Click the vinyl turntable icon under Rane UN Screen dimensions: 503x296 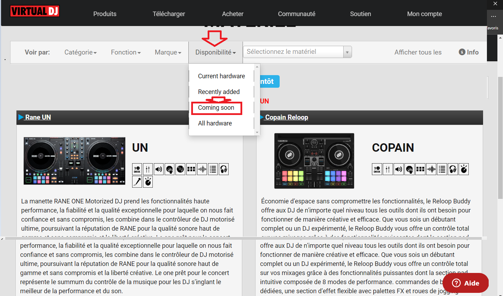pyautogui.click(x=180, y=169)
